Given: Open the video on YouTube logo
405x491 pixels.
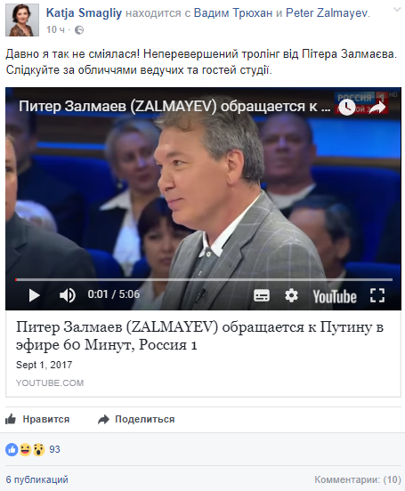Looking at the screenshot, I should pyautogui.click(x=335, y=296).
